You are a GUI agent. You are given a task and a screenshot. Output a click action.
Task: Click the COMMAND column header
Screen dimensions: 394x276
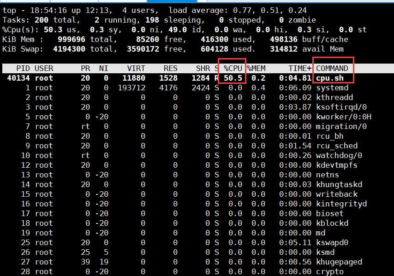tap(332, 68)
